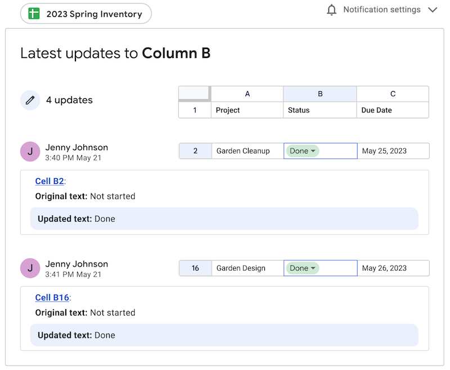The height and width of the screenshot is (370, 450).
Task: Click the 'May 26, 2023' date cell
Action: (x=393, y=268)
